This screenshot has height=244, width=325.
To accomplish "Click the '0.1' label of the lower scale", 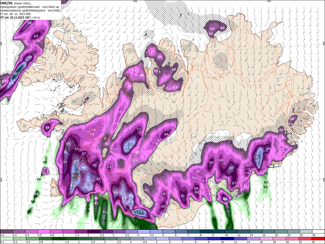I will coord(2,242).
